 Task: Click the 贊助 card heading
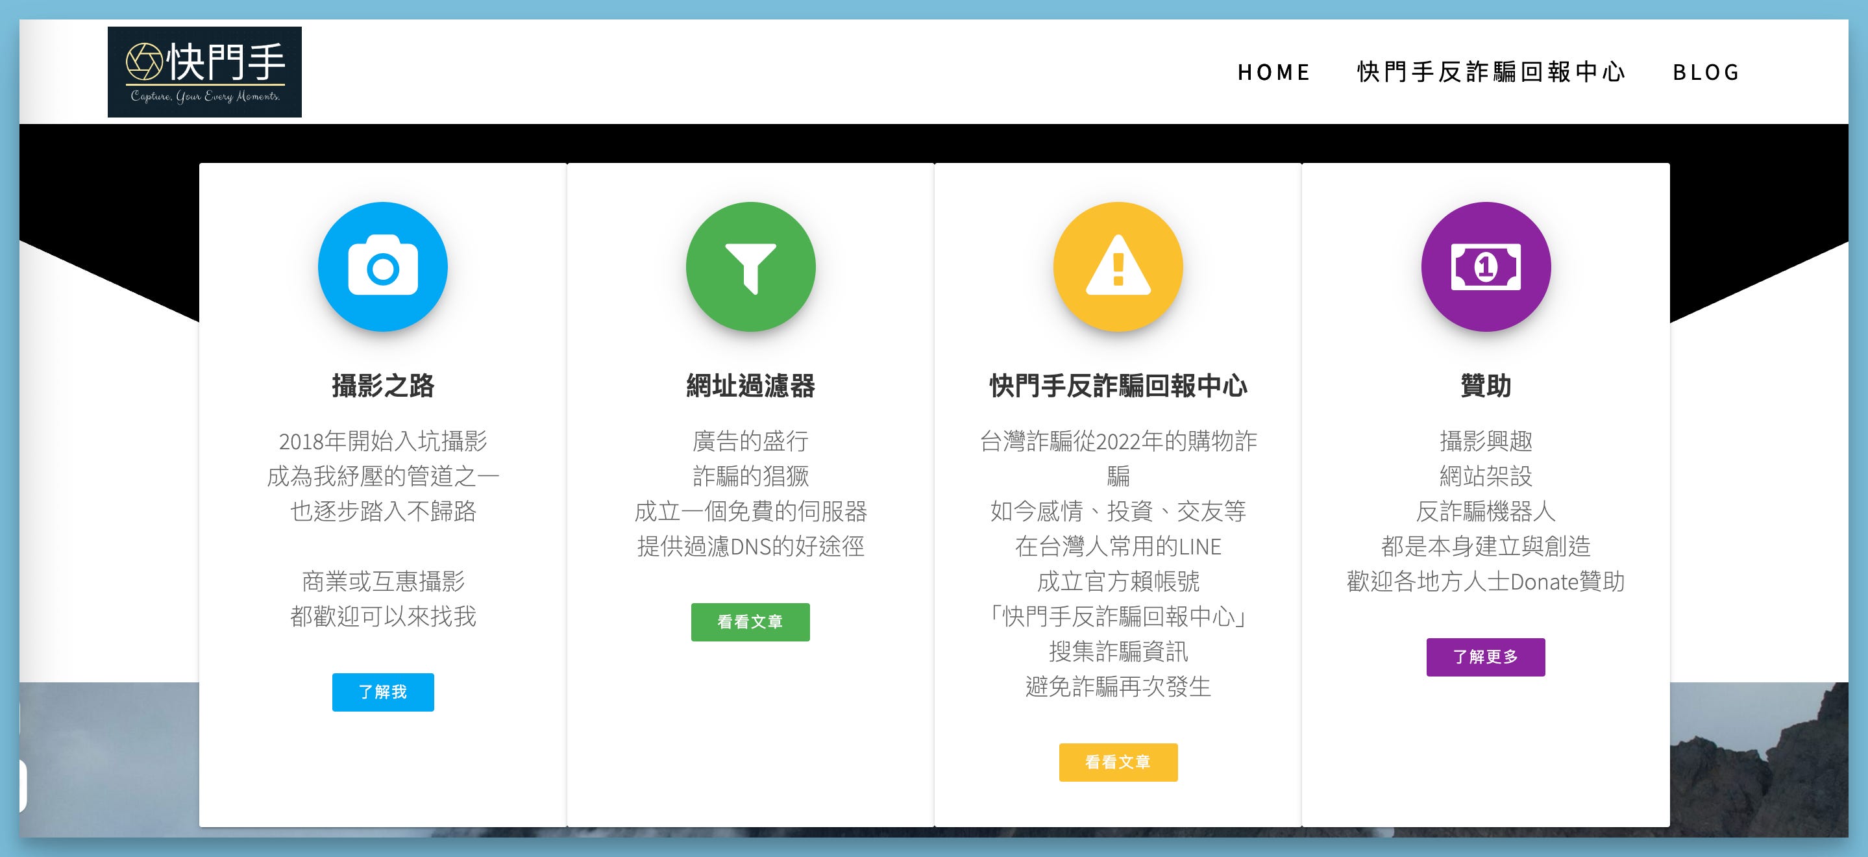(x=1485, y=385)
